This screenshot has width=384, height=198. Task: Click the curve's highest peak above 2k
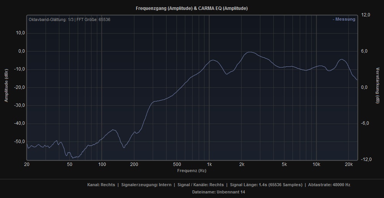tap(250, 52)
